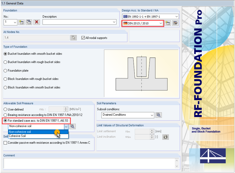Show info about limit inclination
This screenshot has height=173, width=235.
[x=165, y=137]
